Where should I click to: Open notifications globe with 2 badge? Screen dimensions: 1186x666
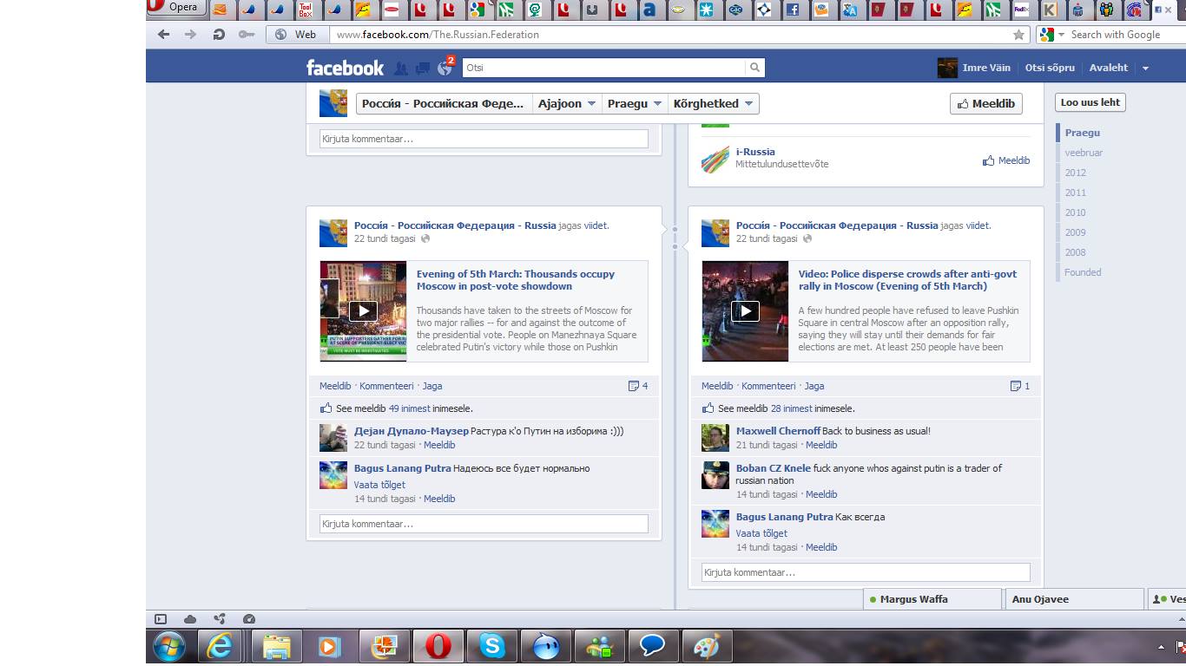(x=445, y=67)
